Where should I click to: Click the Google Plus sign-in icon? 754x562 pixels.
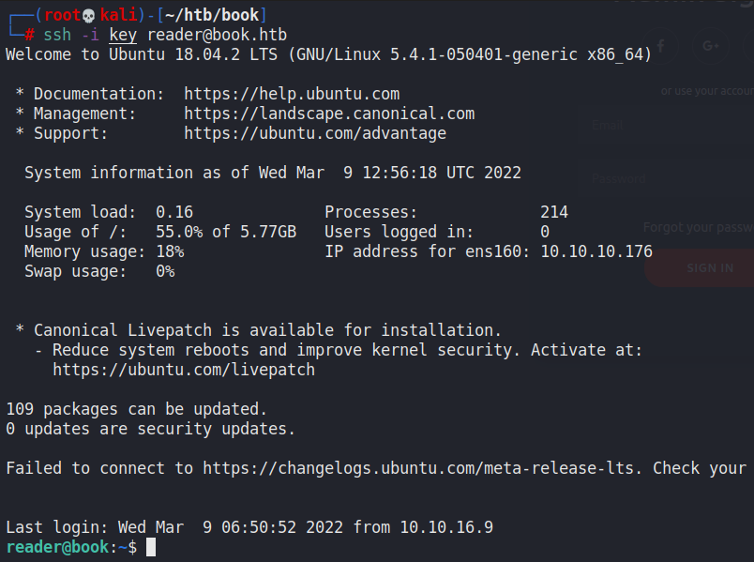pyautogui.click(x=710, y=46)
